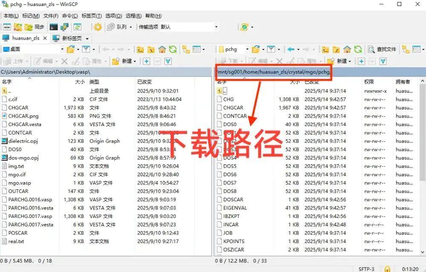Click remote select files plus icon
Viewport: 426px width, 272px height.
pyautogui.click(x=361, y=61)
